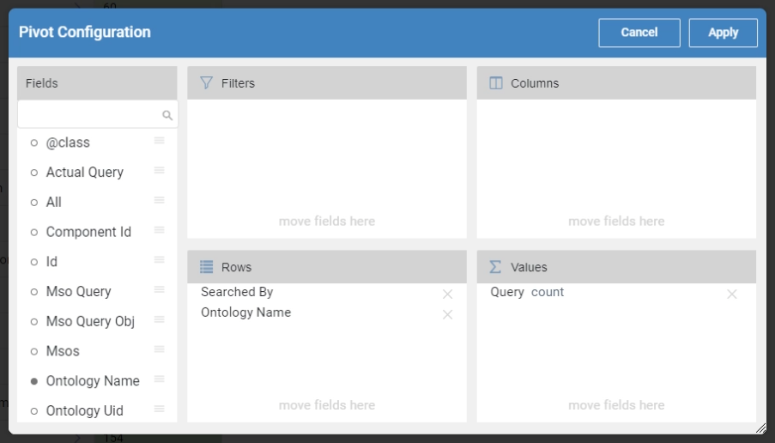
Task: Select the Msos field in list
Action: [63, 351]
